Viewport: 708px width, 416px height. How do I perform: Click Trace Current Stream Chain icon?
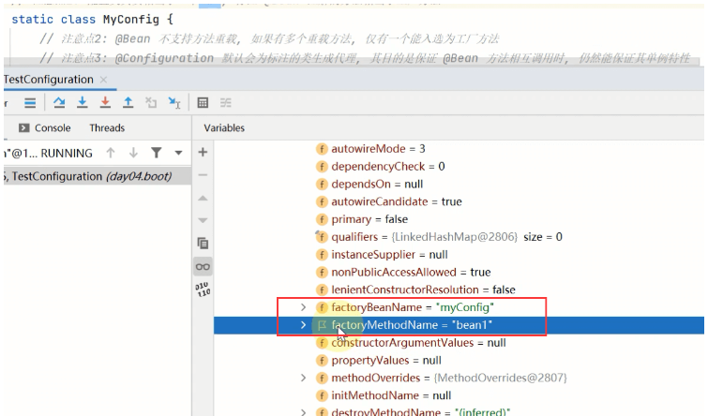click(226, 103)
